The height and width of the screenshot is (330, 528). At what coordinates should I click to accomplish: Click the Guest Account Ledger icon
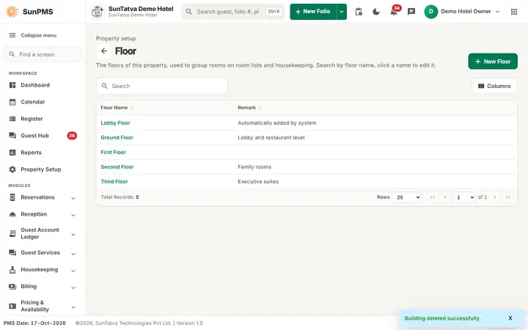point(12,233)
